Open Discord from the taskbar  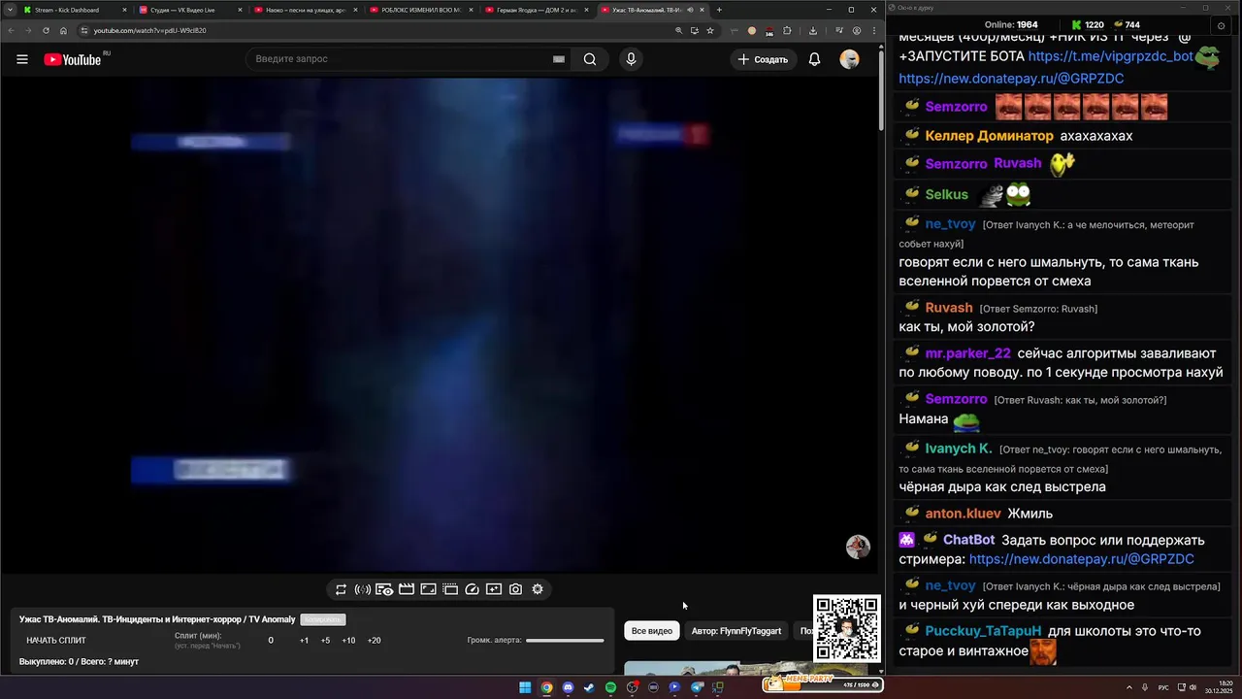coord(568,687)
